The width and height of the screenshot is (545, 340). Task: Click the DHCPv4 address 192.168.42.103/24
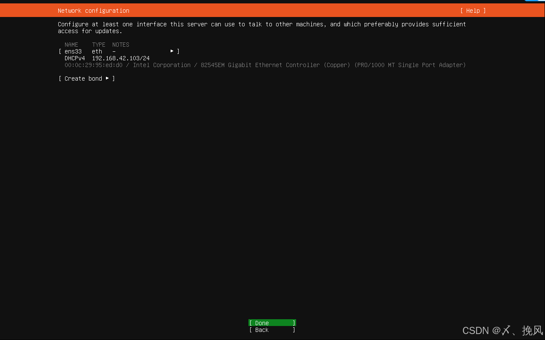coord(120,58)
